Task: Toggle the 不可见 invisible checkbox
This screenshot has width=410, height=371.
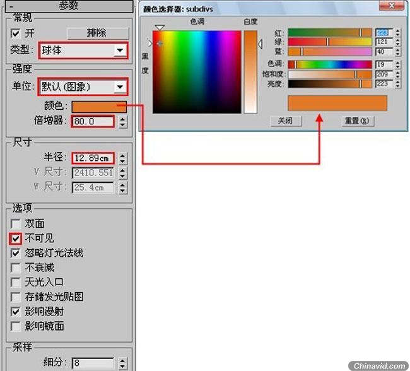Action: pos(15,238)
